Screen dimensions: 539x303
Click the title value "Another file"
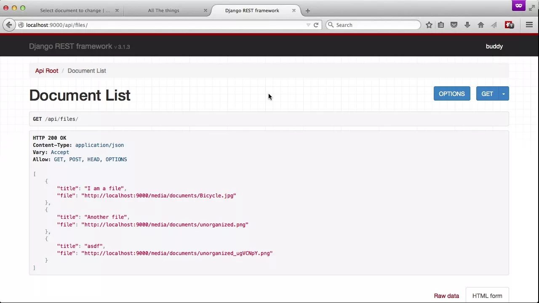click(106, 217)
